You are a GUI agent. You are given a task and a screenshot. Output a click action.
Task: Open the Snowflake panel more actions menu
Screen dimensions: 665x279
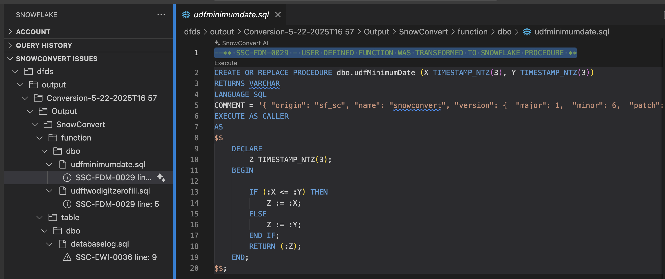161,15
